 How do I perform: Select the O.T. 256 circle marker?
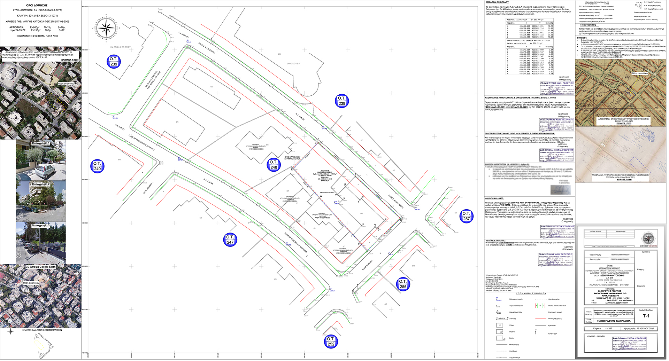point(403,284)
